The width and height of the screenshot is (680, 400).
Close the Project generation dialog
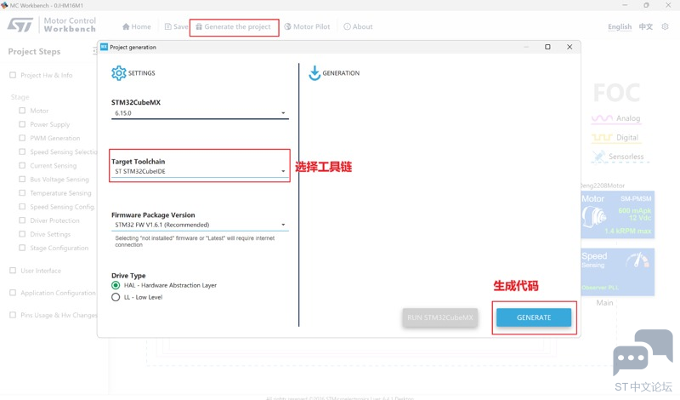pos(569,47)
